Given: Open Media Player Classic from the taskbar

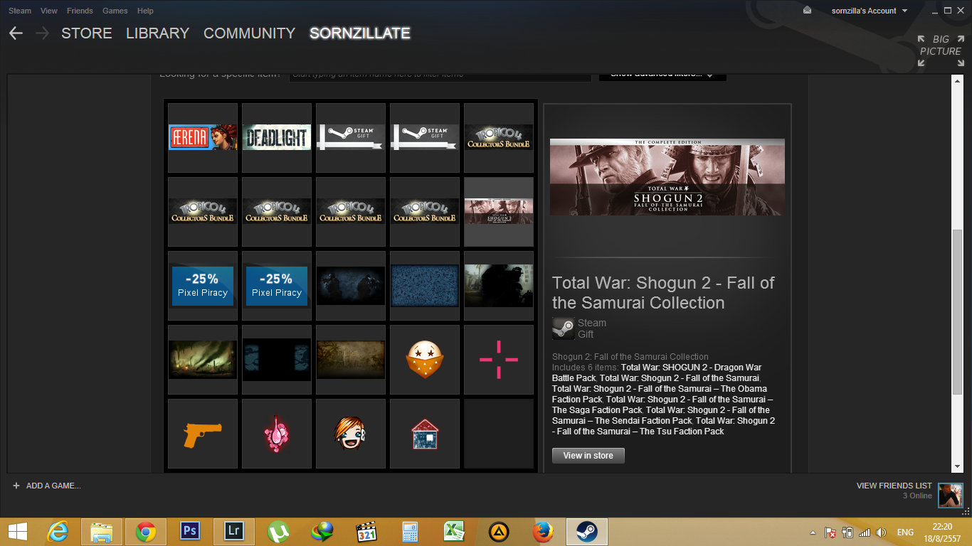Looking at the screenshot, I should (366, 532).
